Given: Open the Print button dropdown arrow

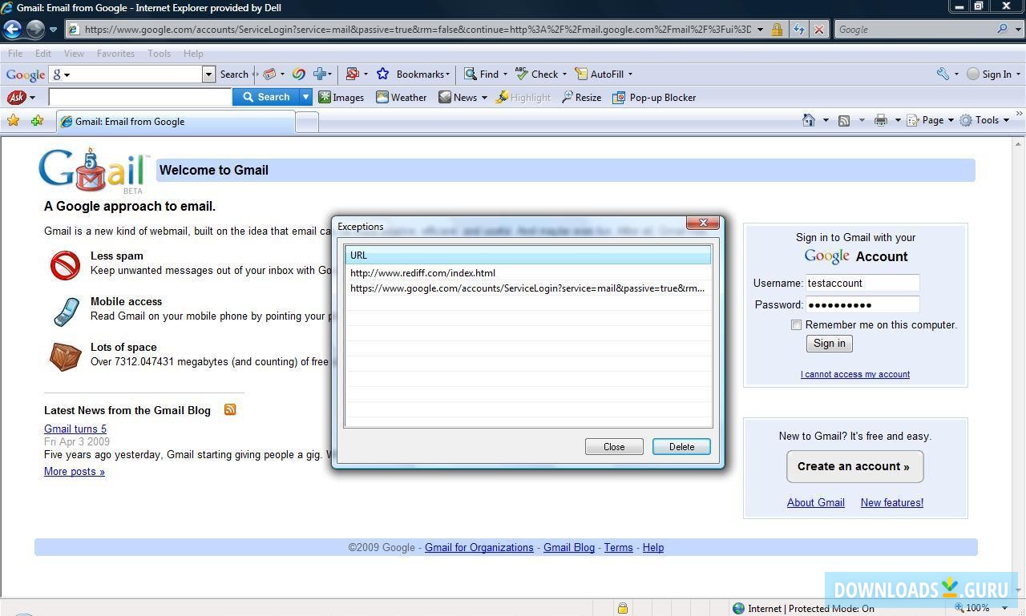Looking at the screenshot, I should click(897, 120).
